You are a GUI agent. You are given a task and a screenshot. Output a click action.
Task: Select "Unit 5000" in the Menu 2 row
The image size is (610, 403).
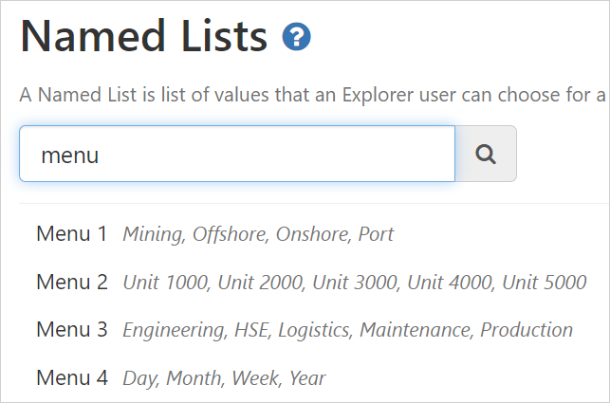(545, 283)
